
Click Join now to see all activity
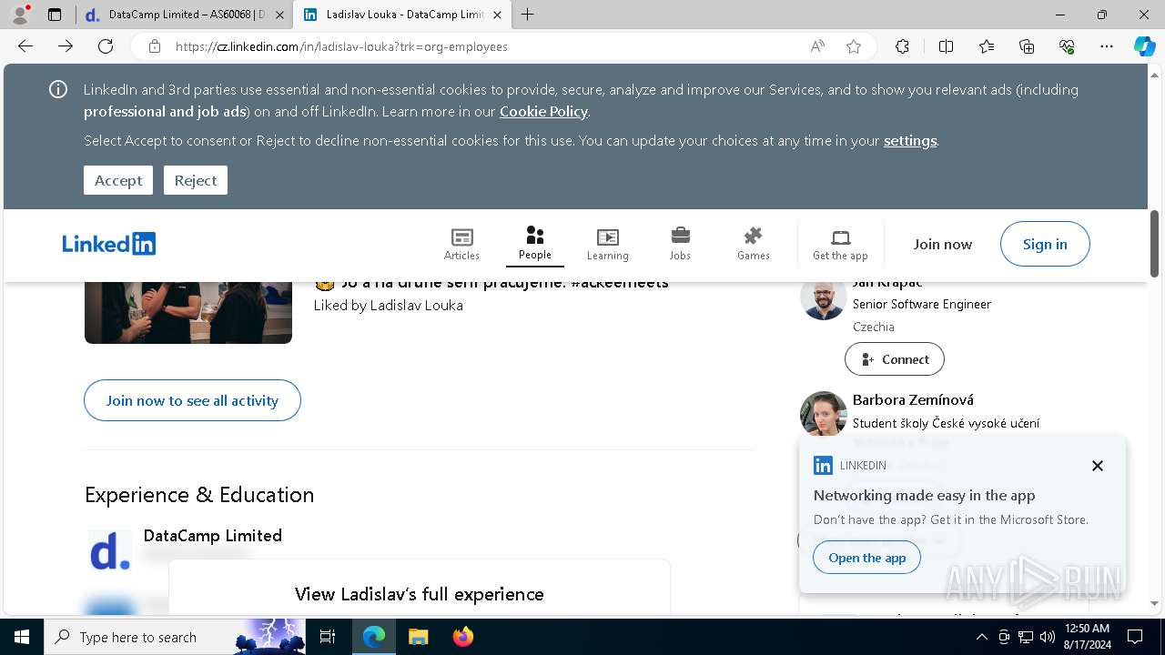click(192, 400)
